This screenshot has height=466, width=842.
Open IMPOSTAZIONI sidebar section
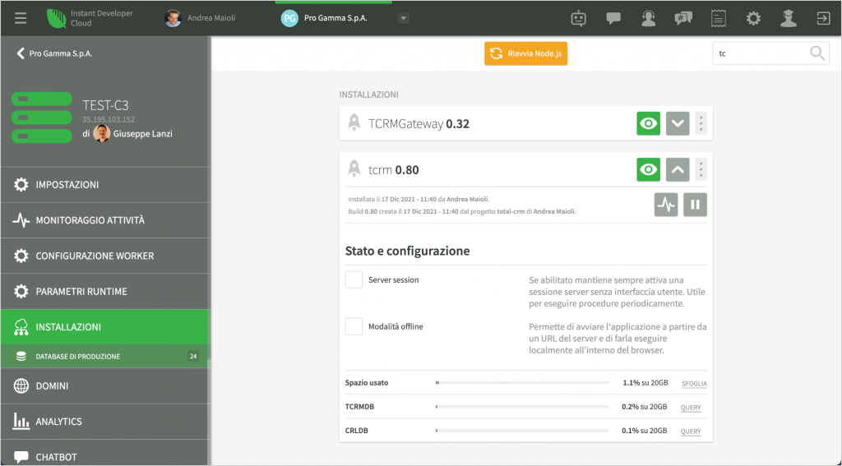(104, 185)
